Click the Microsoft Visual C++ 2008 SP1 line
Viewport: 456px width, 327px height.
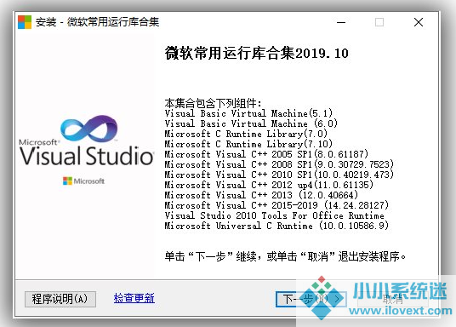[279, 164]
